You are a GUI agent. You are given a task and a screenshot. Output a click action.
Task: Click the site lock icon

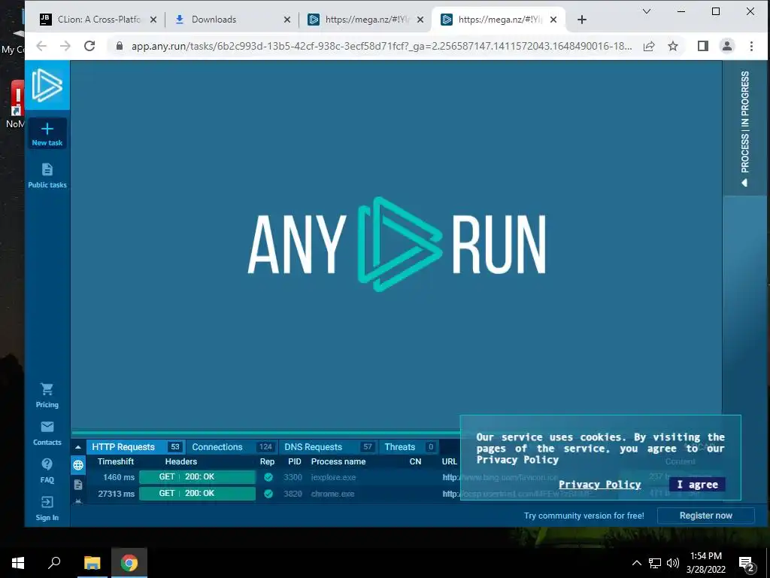tap(120, 46)
